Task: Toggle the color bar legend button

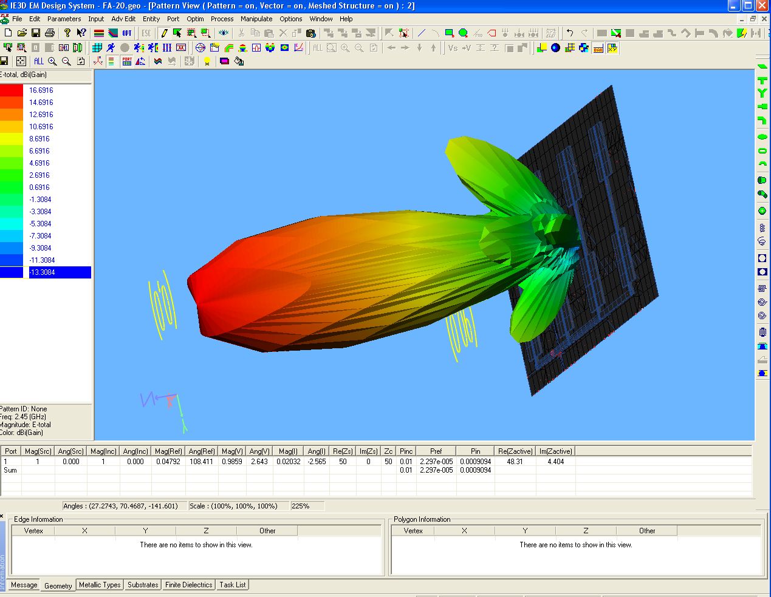Action: coord(111,61)
